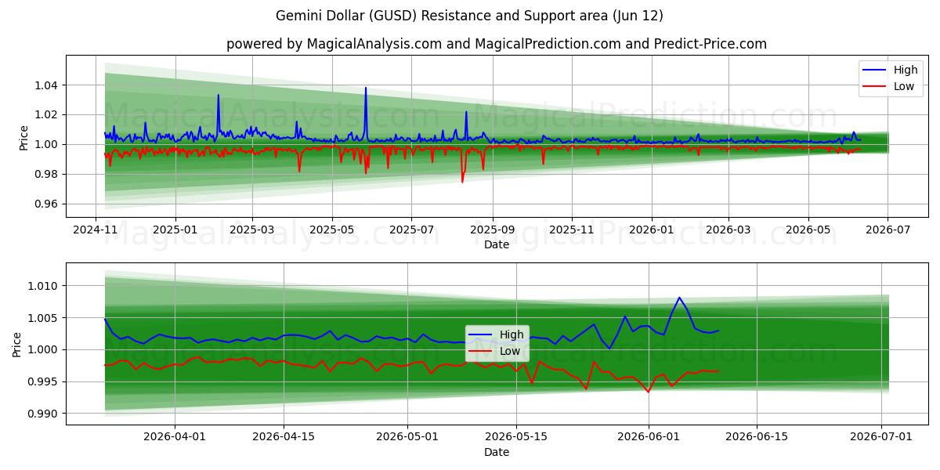Click the top chart x-axis label '2025-03'
This screenshot has height=470, width=940.
[x=252, y=230]
